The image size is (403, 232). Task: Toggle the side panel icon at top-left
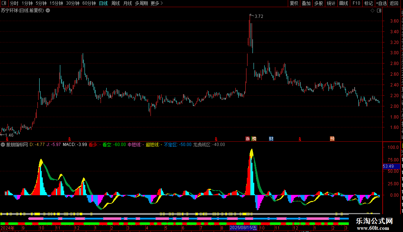coord(4,3)
